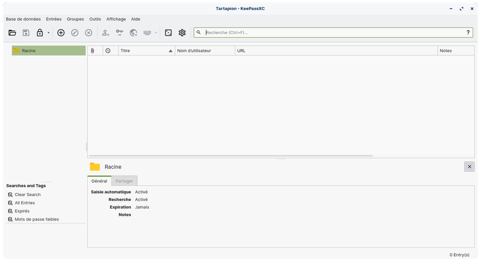Image resolution: width=481 pixels, height=262 pixels.
Task: Close the Racine preview panel
Action: [x=469, y=166]
